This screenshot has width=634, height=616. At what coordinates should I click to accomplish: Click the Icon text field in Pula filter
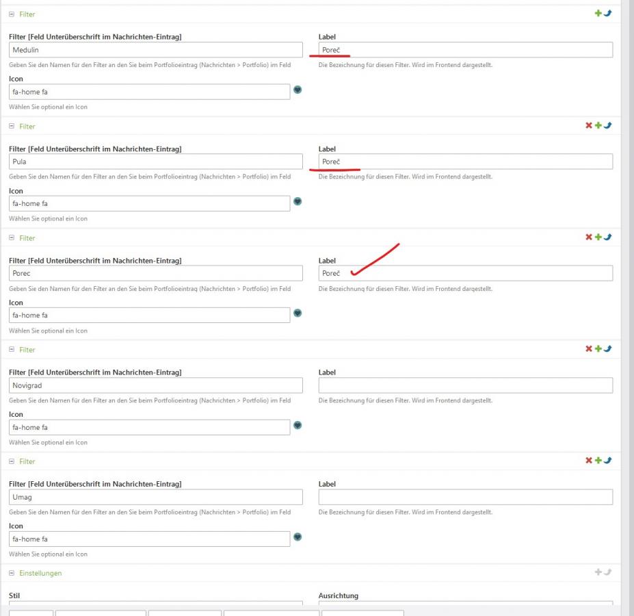(x=149, y=203)
